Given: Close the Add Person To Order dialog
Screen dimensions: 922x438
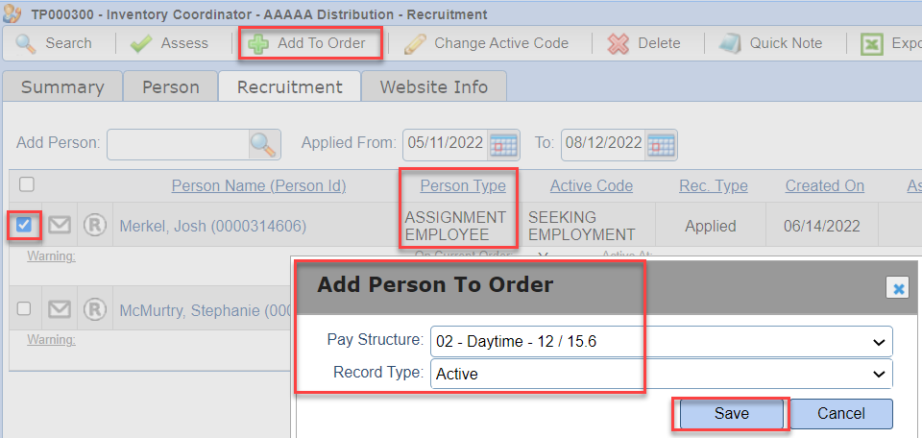Looking at the screenshot, I should [x=897, y=288].
